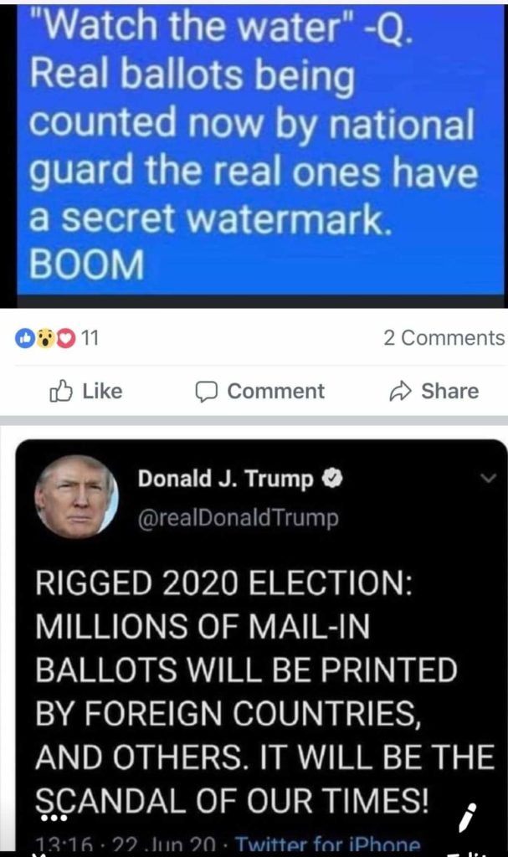Click the Twitter for iPhone link
Viewport: 508px width, 857px height.
click(328, 844)
